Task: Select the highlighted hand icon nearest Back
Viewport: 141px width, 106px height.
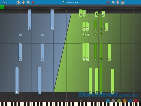Action: point(19,2)
